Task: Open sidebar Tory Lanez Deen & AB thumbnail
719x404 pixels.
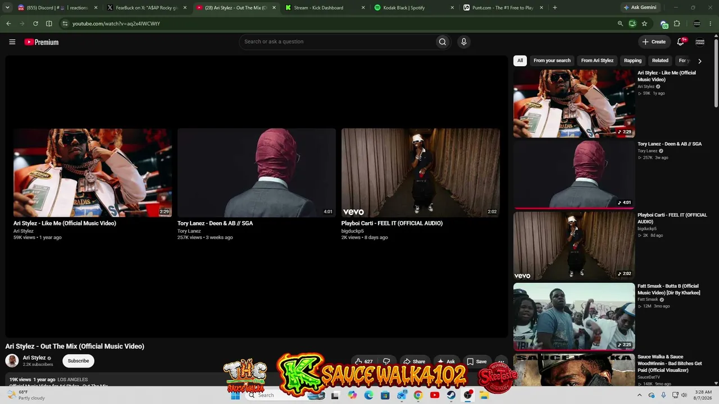Action: 574,175
